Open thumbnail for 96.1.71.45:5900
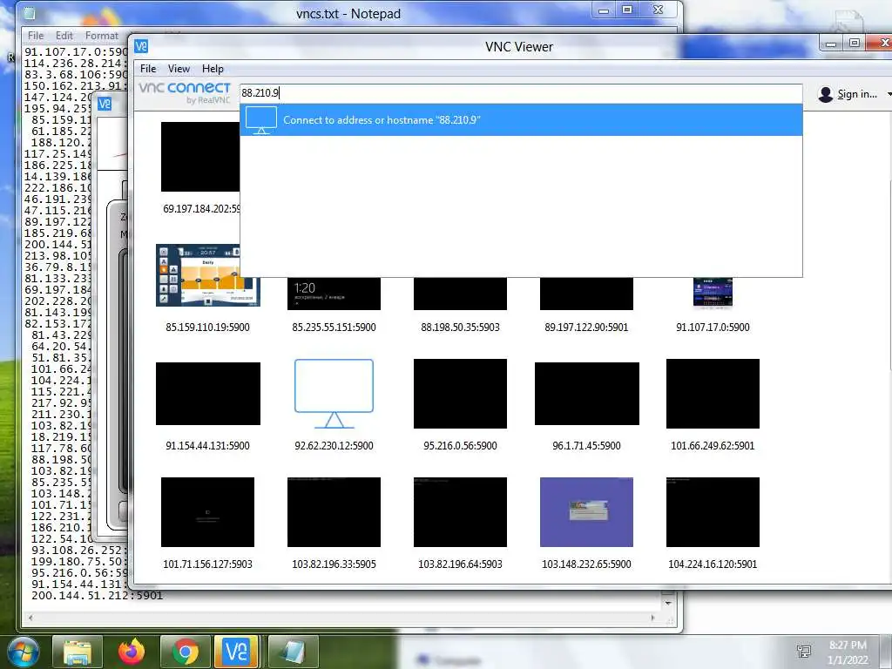This screenshot has width=892, height=669. click(587, 394)
